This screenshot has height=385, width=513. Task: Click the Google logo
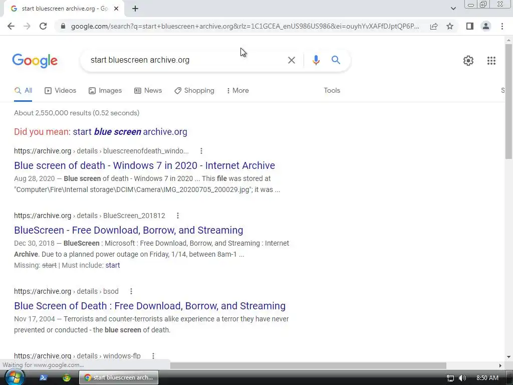(35, 61)
